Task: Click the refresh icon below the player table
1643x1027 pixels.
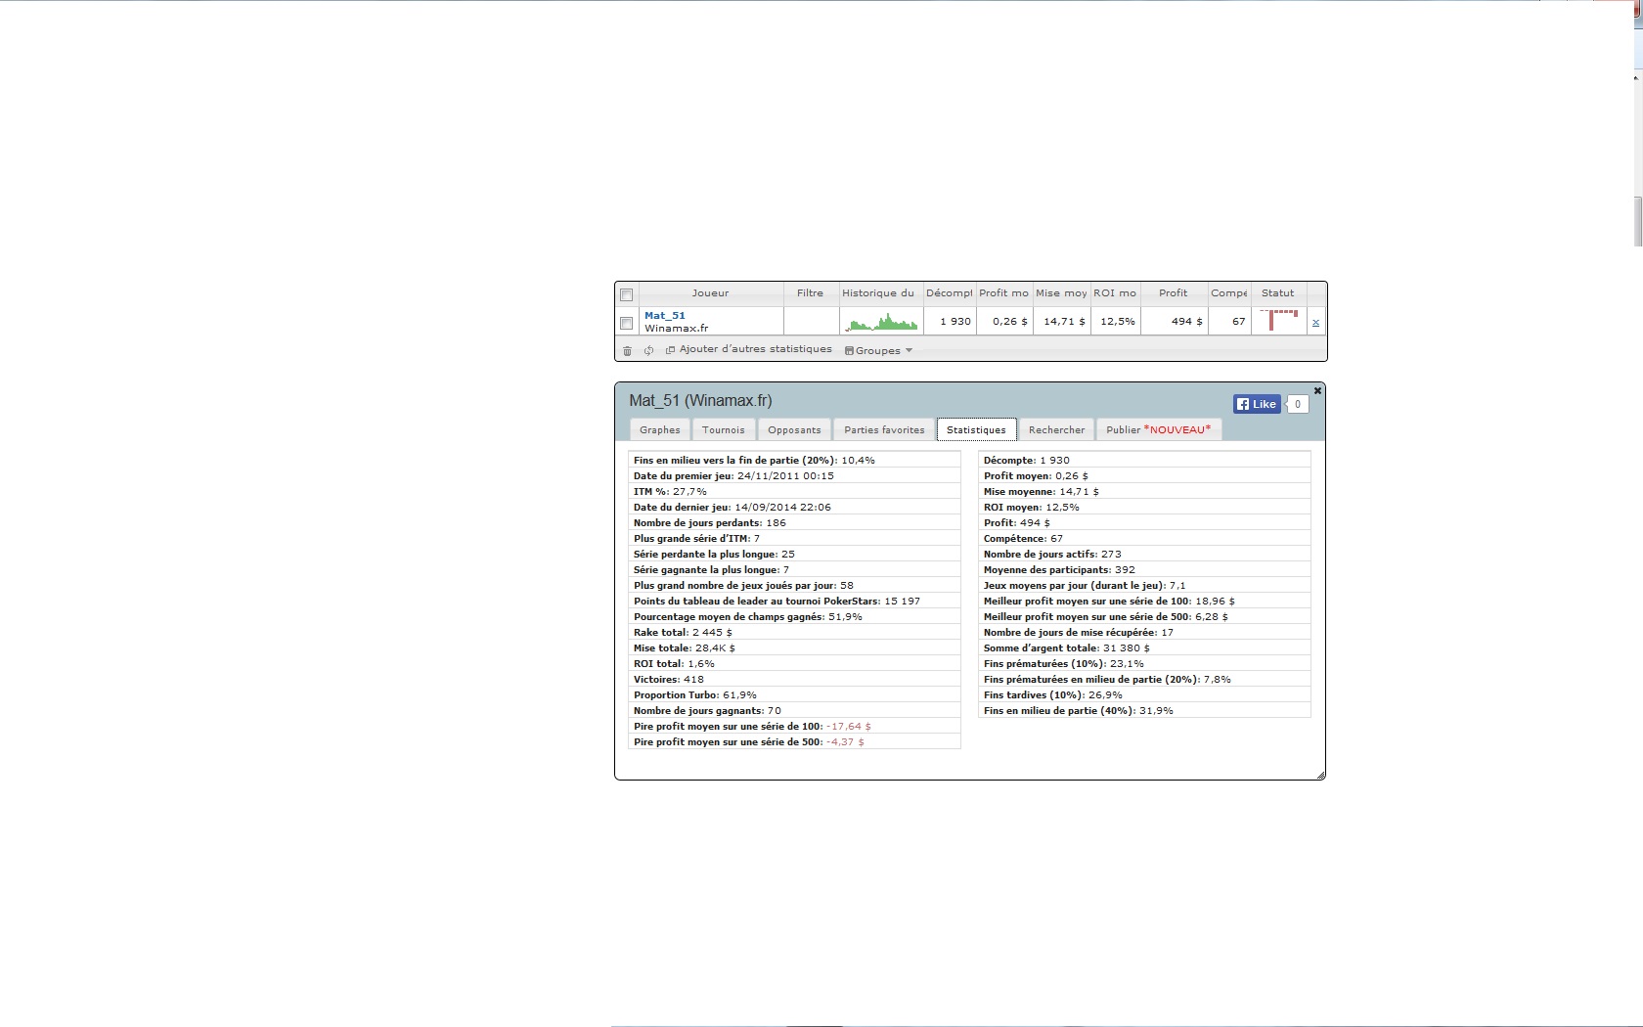Action: 648,350
